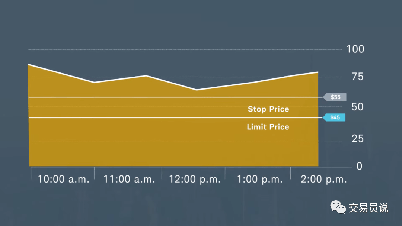This screenshot has height=226, width=402.
Task: Click the 12:00 p.m. axis label
Action: [195, 179]
